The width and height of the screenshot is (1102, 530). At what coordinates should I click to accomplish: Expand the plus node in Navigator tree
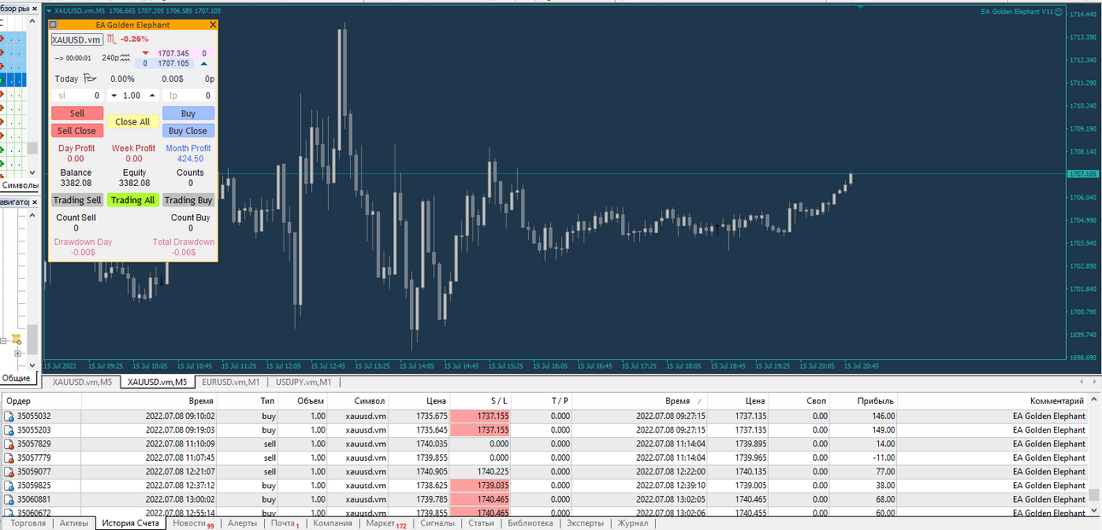pos(17,352)
